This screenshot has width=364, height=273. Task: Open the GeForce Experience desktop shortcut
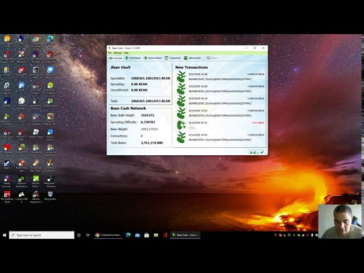coord(22,181)
